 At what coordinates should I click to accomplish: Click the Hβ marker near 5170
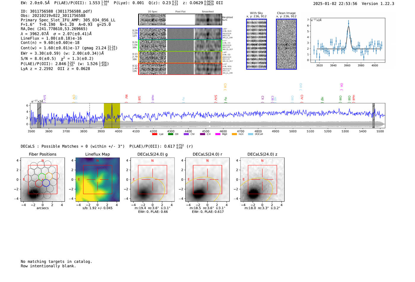click(322, 100)
